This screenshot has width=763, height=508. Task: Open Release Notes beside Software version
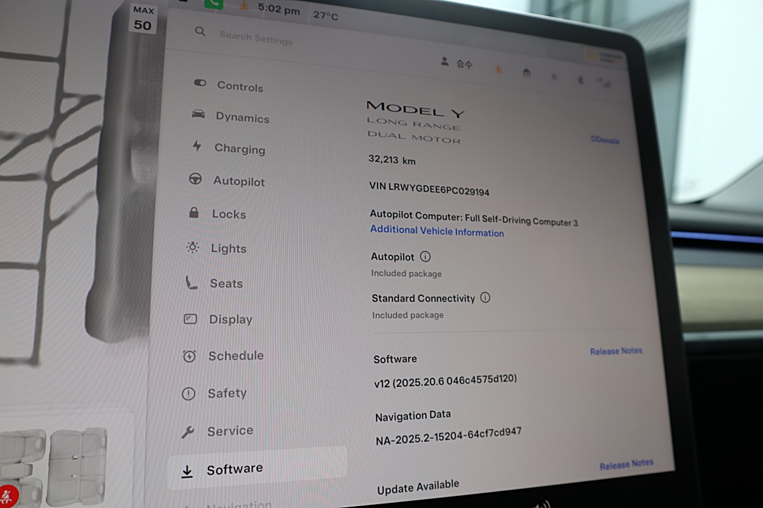616,351
